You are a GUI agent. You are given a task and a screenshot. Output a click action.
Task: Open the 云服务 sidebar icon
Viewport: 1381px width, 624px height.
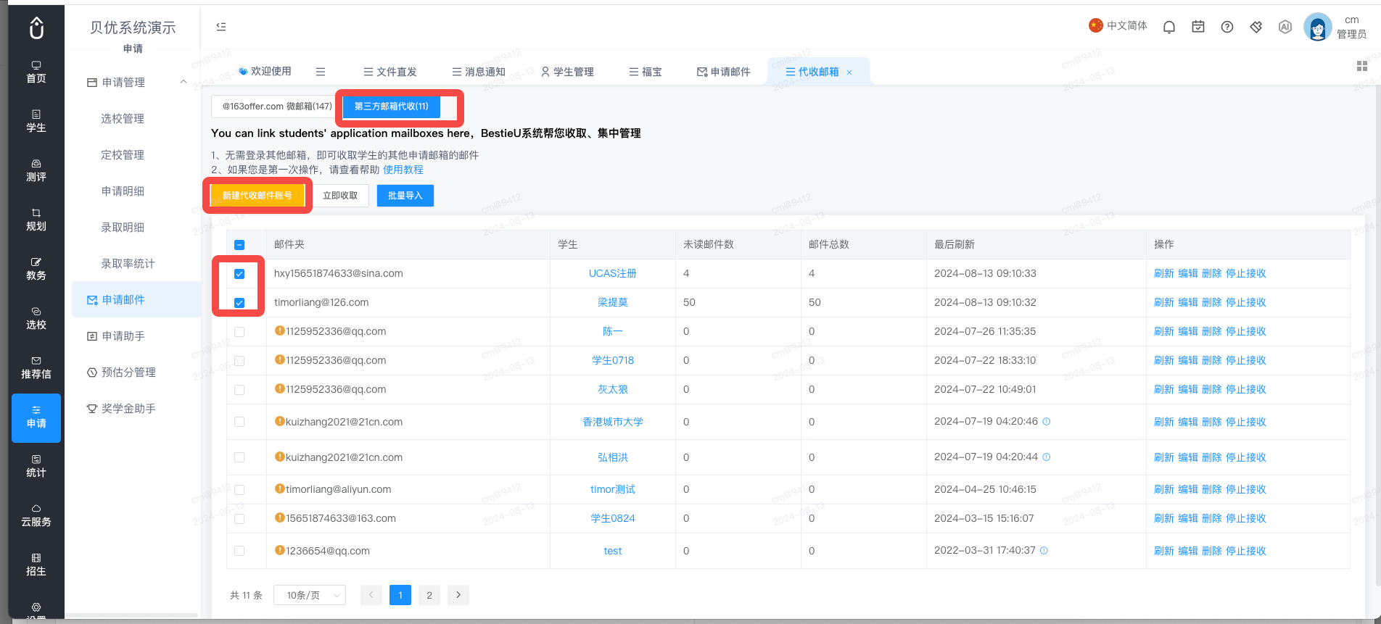click(x=36, y=516)
